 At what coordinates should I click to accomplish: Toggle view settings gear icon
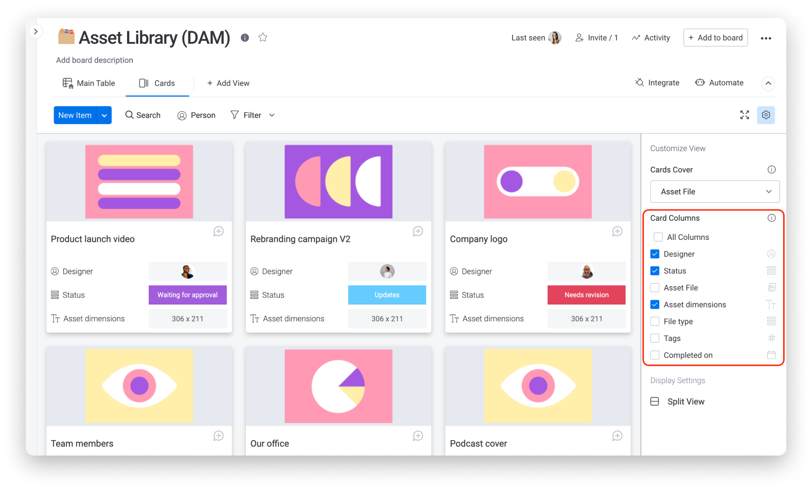[x=766, y=115]
